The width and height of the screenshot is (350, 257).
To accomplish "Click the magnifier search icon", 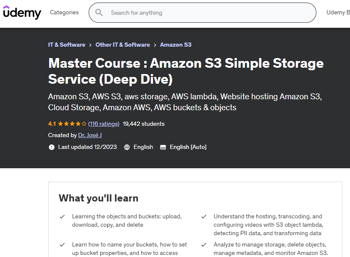I will [x=99, y=13].
